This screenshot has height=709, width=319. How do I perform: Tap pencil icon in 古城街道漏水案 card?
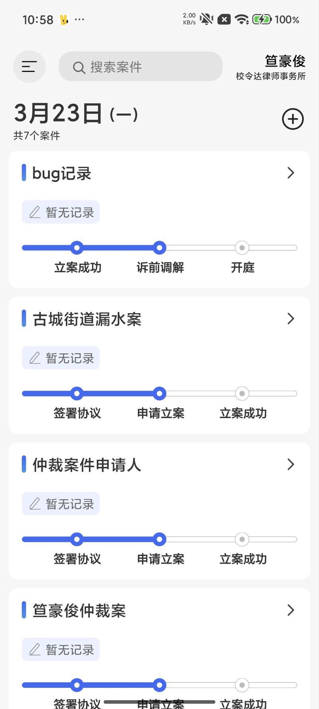coord(35,358)
